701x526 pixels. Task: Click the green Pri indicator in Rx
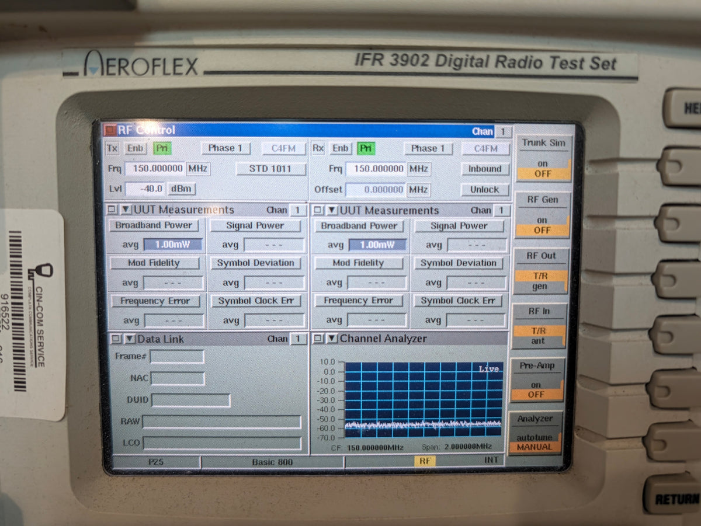366,148
